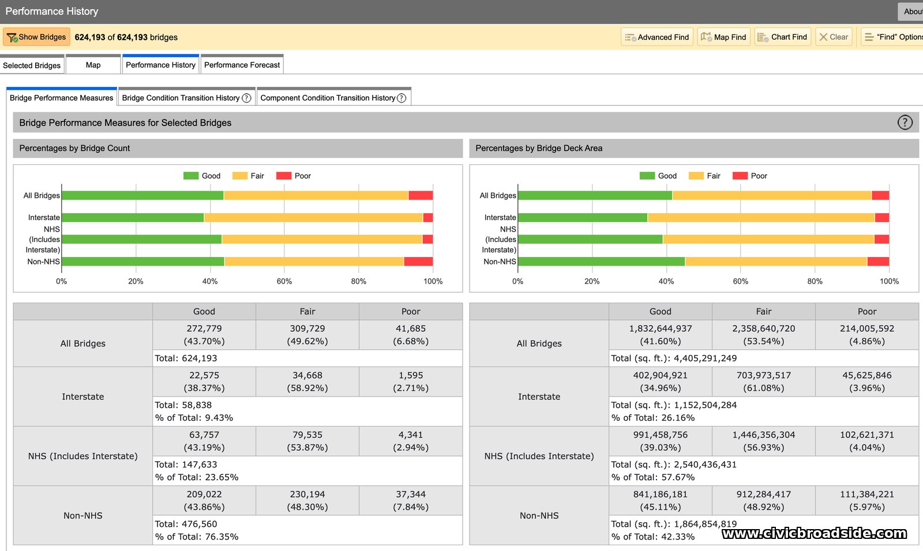Screen dimensions: 923x551
Task: Click the Total: 624,193 row
Action: click(307, 358)
